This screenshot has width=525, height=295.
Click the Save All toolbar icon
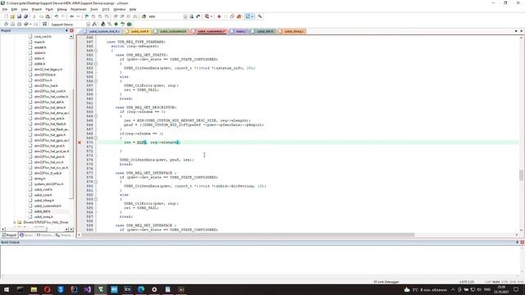click(25, 16)
